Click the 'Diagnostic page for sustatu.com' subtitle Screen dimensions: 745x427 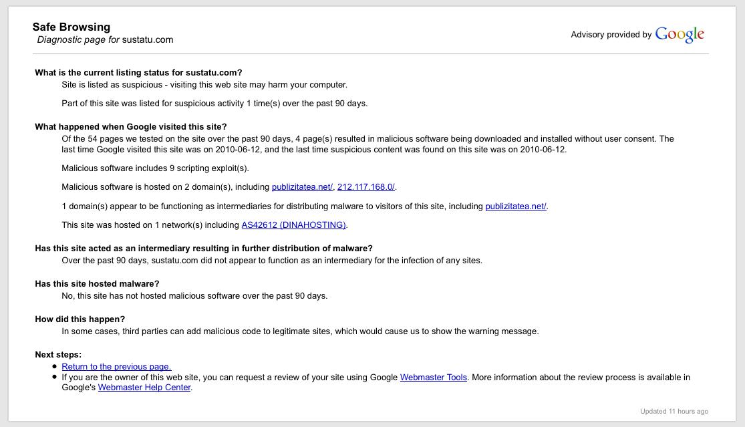tap(105, 40)
